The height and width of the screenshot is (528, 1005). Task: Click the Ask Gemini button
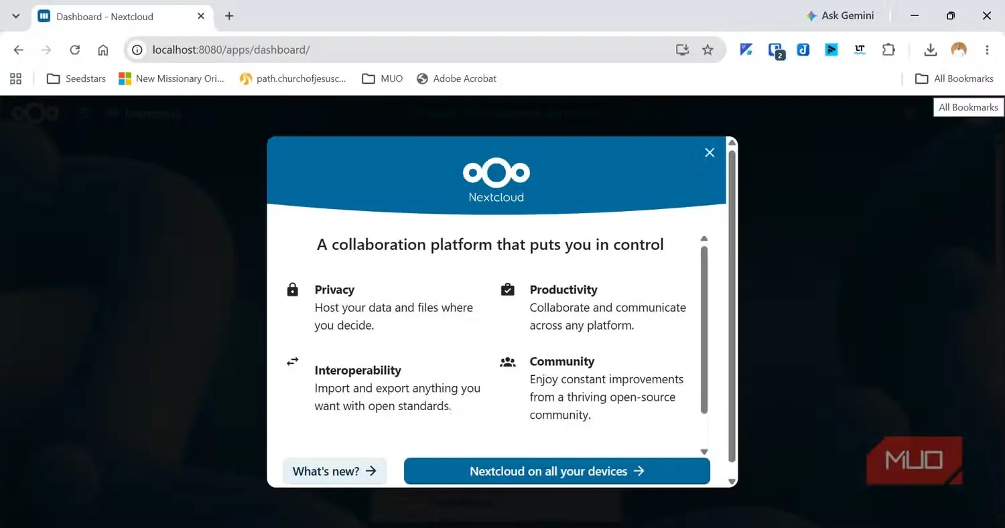point(840,15)
